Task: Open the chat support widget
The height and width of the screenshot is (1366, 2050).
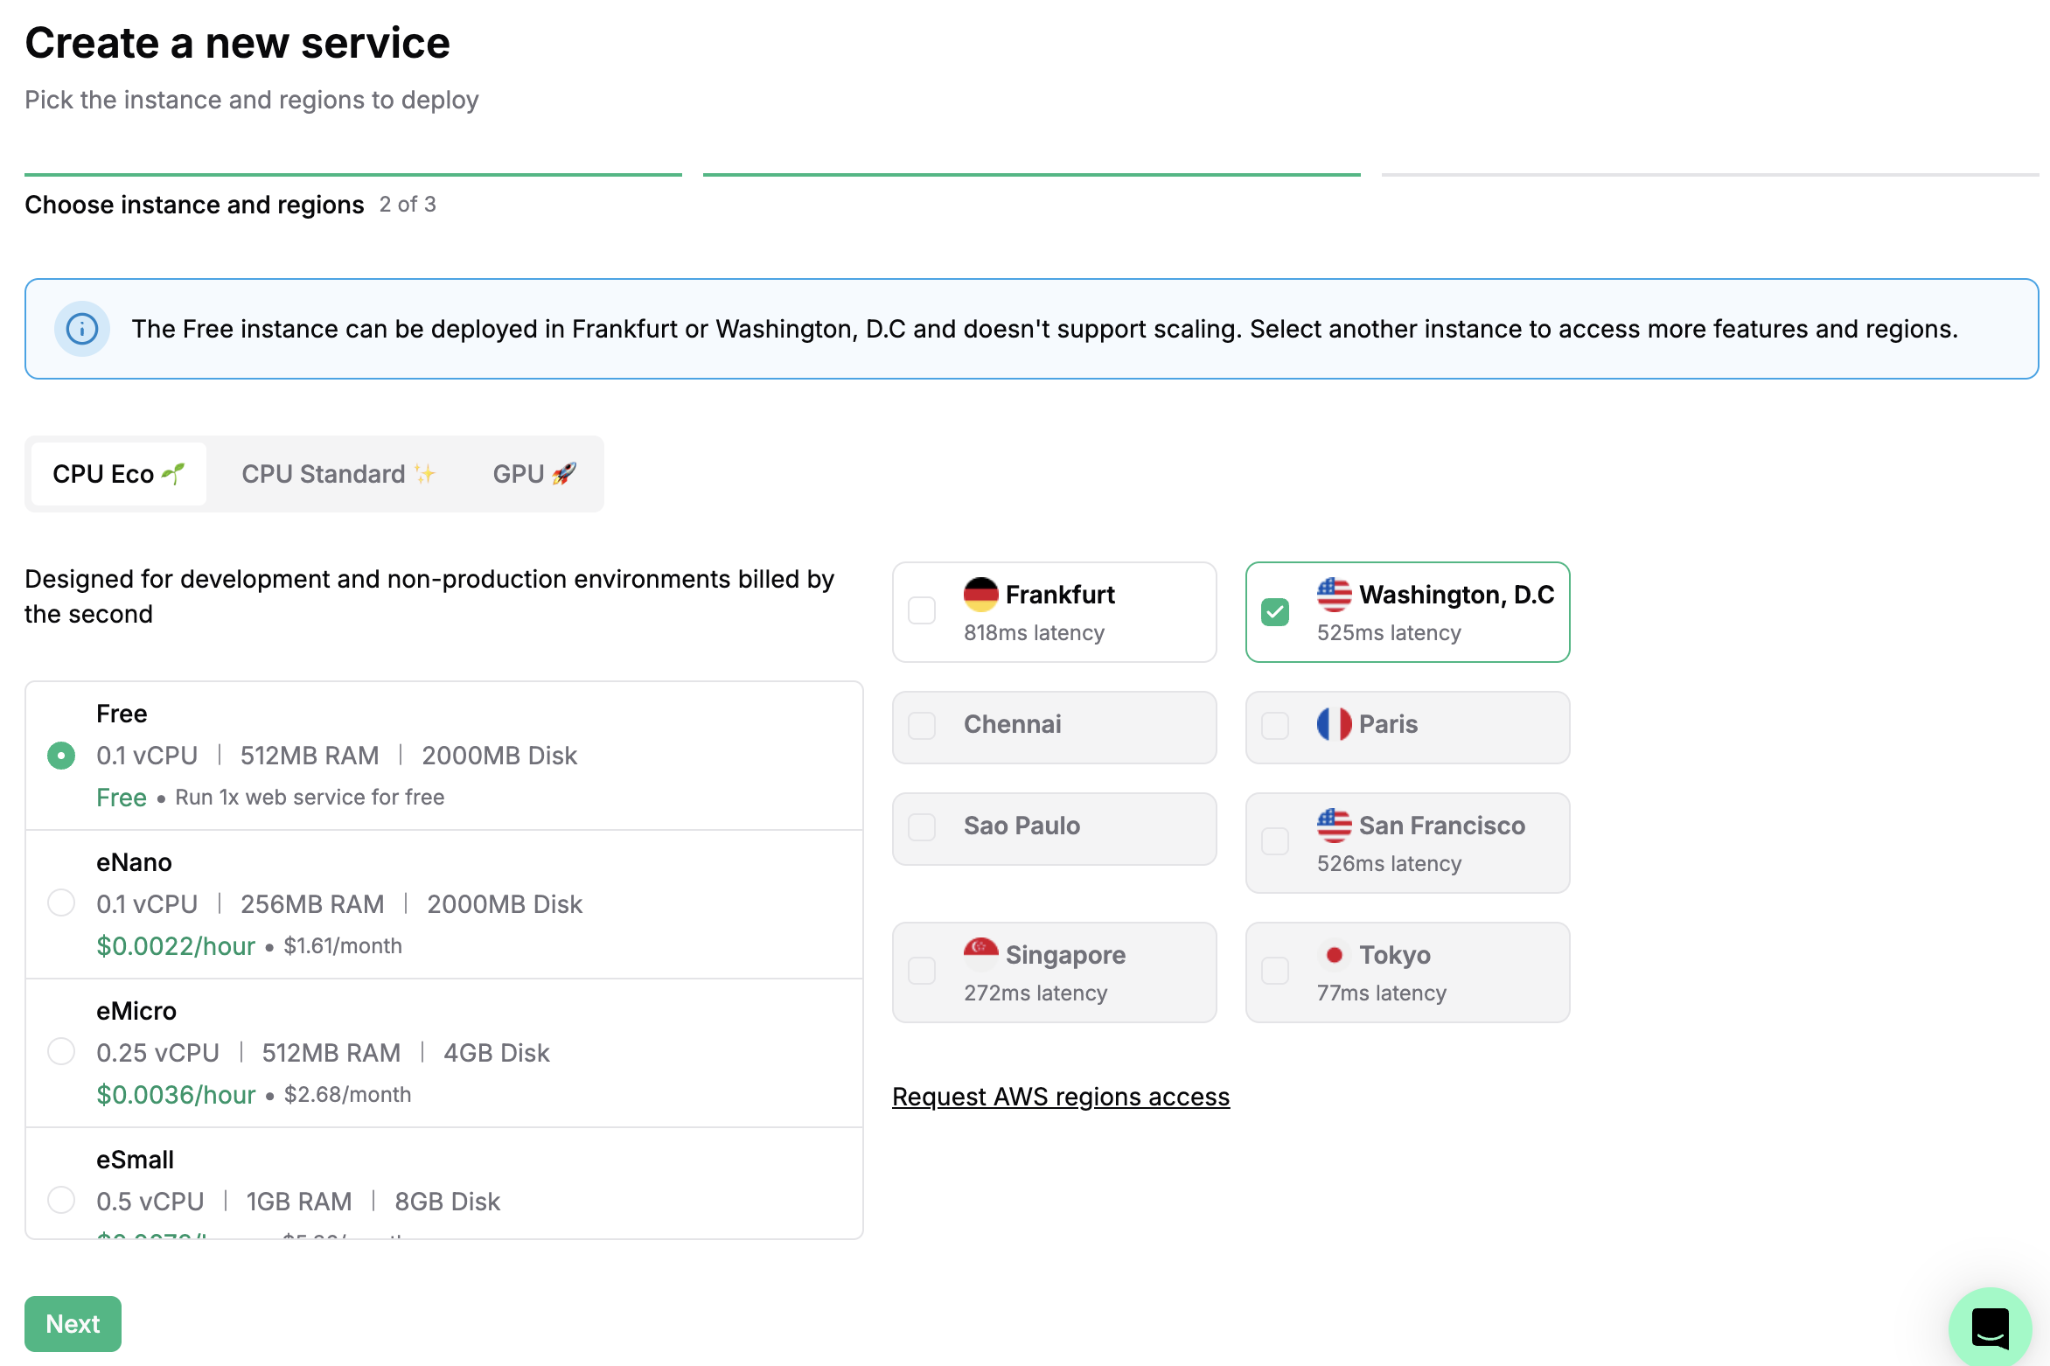Action: pyautogui.click(x=1990, y=1327)
